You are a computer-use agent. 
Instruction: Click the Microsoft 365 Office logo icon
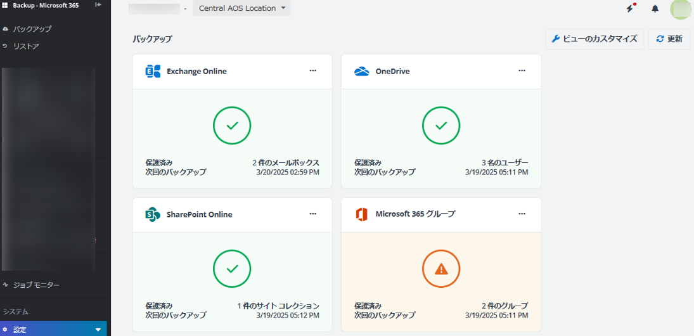click(362, 215)
